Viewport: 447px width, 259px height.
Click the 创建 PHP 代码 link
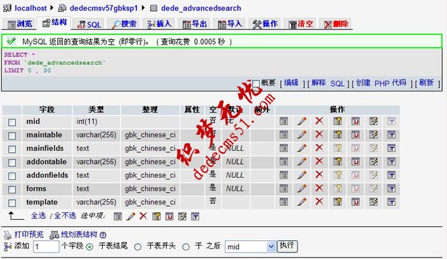381,83
